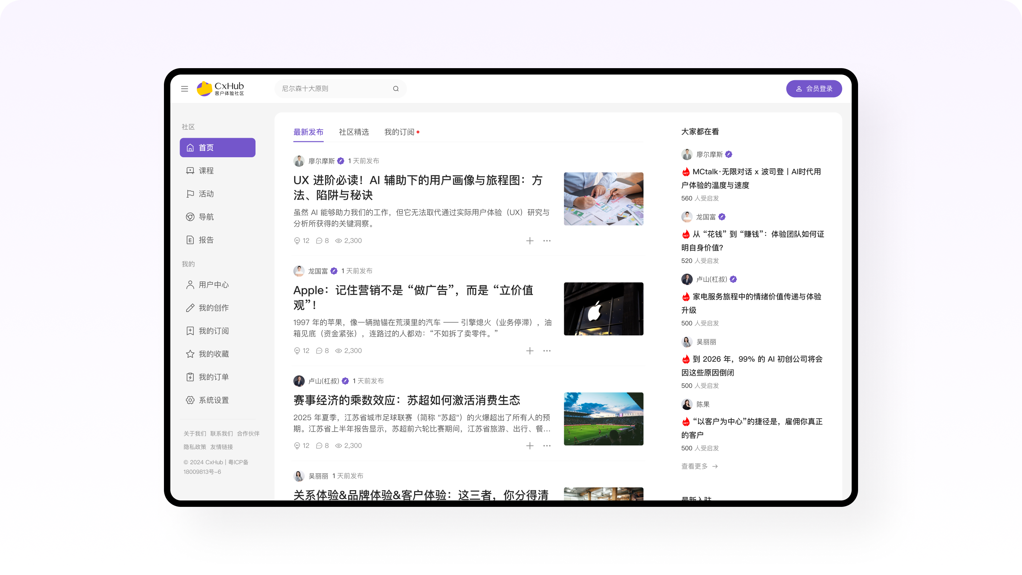Open 导航 in the sidebar

point(218,217)
